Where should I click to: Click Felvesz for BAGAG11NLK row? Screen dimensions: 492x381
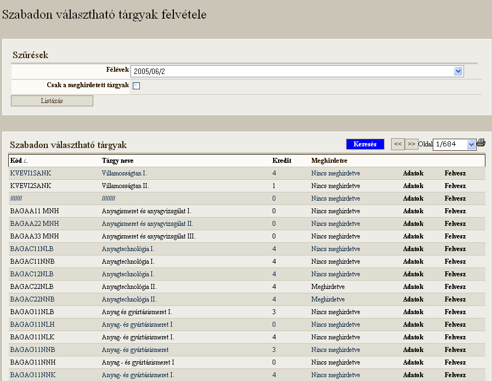[x=455, y=337]
